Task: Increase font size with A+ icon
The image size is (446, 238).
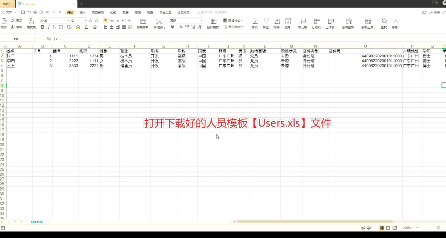Action: point(91,21)
